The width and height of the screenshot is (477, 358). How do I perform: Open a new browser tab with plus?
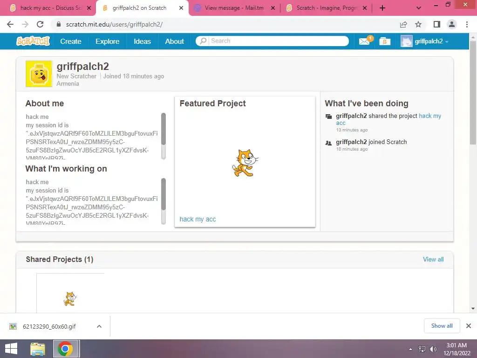[x=382, y=8]
